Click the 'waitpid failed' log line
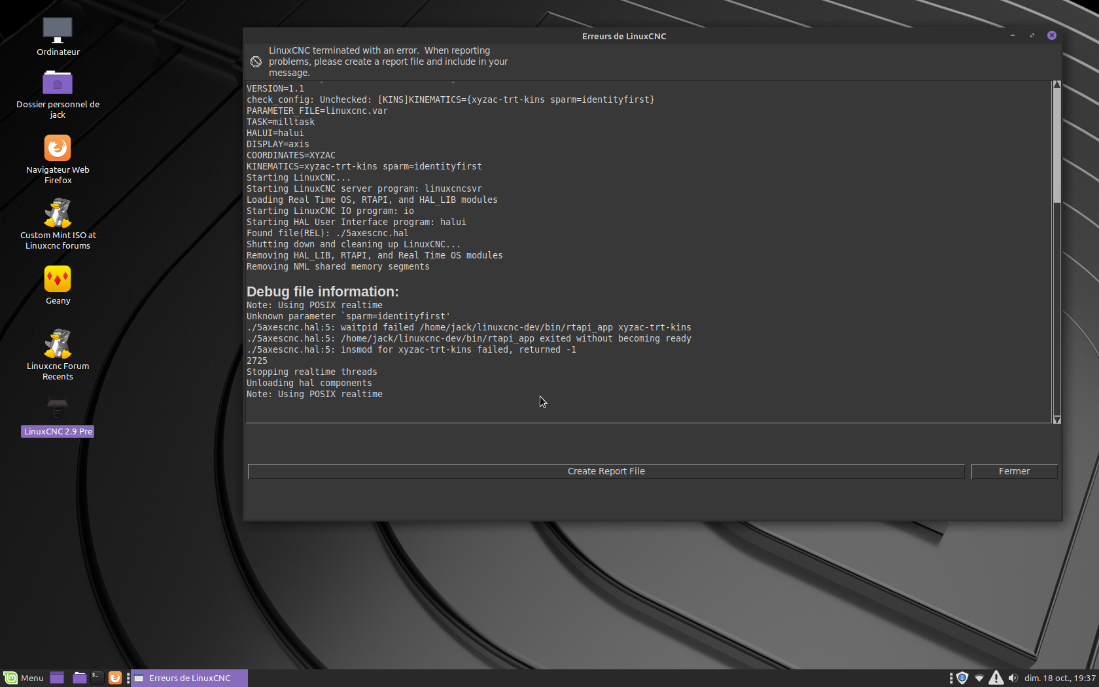 click(468, 327)
